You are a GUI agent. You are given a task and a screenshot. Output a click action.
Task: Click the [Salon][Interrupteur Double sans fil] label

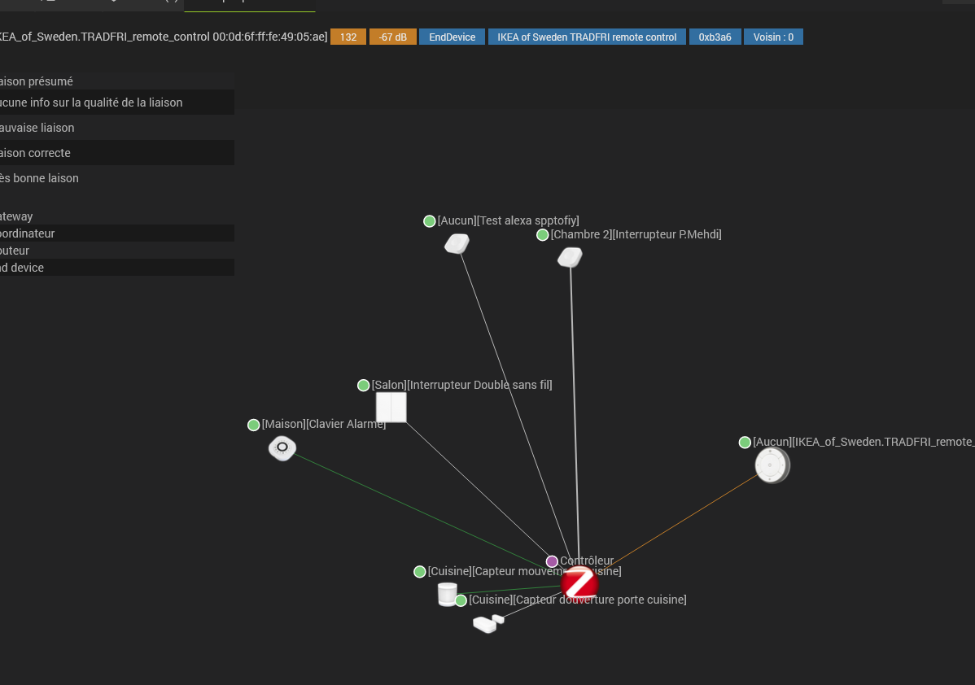point(462,385)
